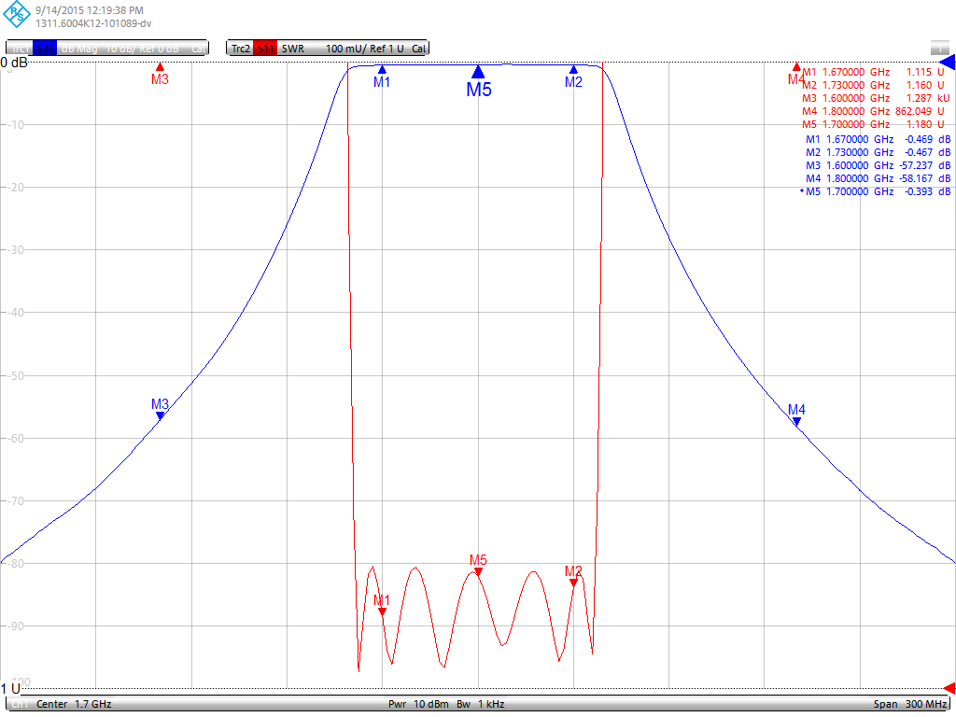Select the Trc2 trace label
This screenshot has width=956, height=717.
click(x=241, y=49)
